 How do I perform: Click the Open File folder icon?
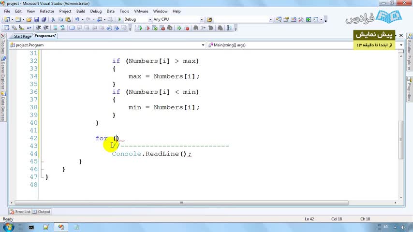(x=29, y=19)
